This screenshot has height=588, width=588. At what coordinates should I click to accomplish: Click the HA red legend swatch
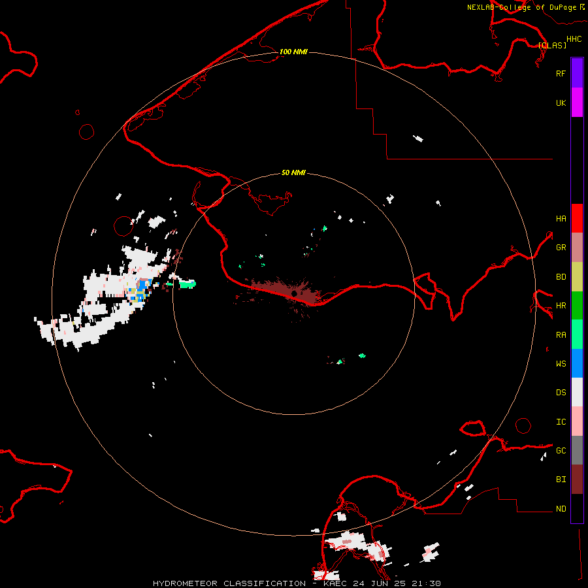577,218
